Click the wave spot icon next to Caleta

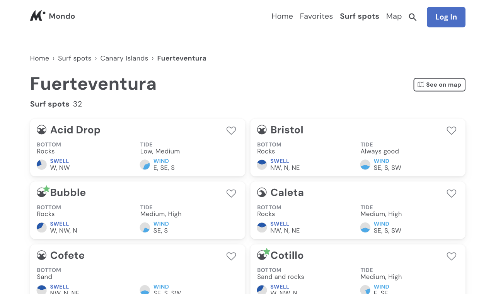tap(262, 192)
